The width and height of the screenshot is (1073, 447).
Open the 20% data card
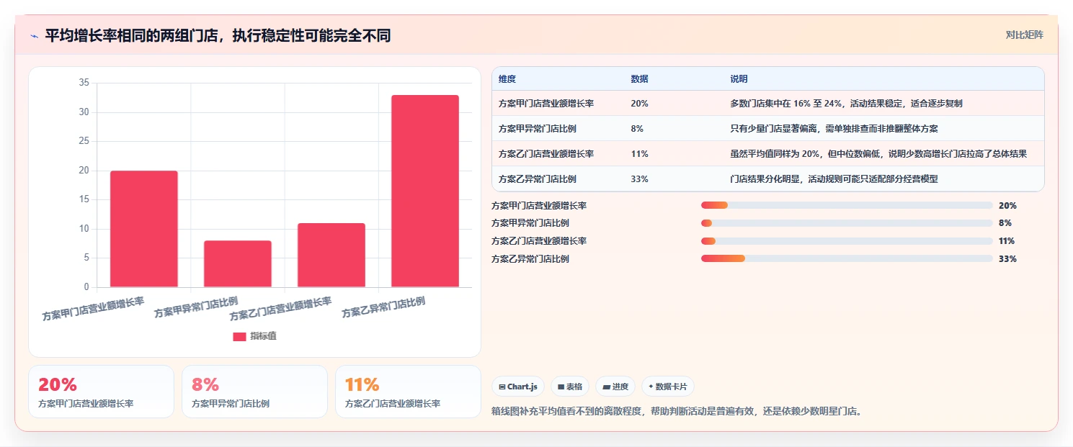101,392
